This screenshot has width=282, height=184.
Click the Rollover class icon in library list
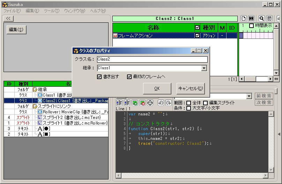[40, 112]
